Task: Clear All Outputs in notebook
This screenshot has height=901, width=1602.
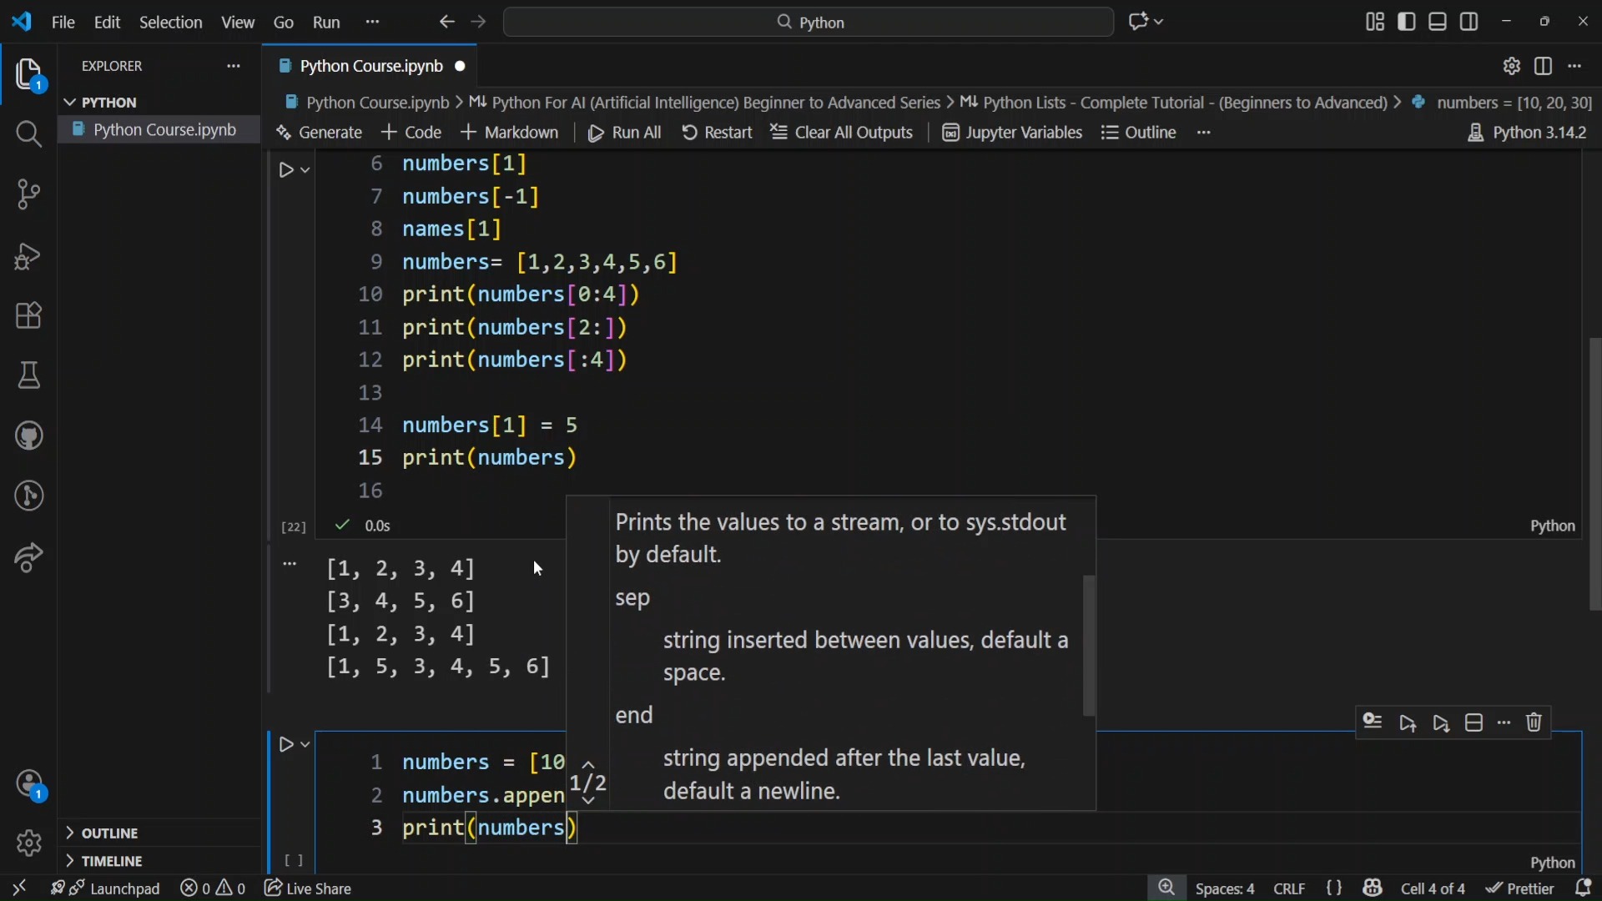Action: pos(843,133)
